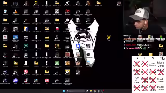This screenshot has width=166, height=93.
Task: Launch the Discord desktop shortcut
Action: pyautogui.click(x=16, y=80)
